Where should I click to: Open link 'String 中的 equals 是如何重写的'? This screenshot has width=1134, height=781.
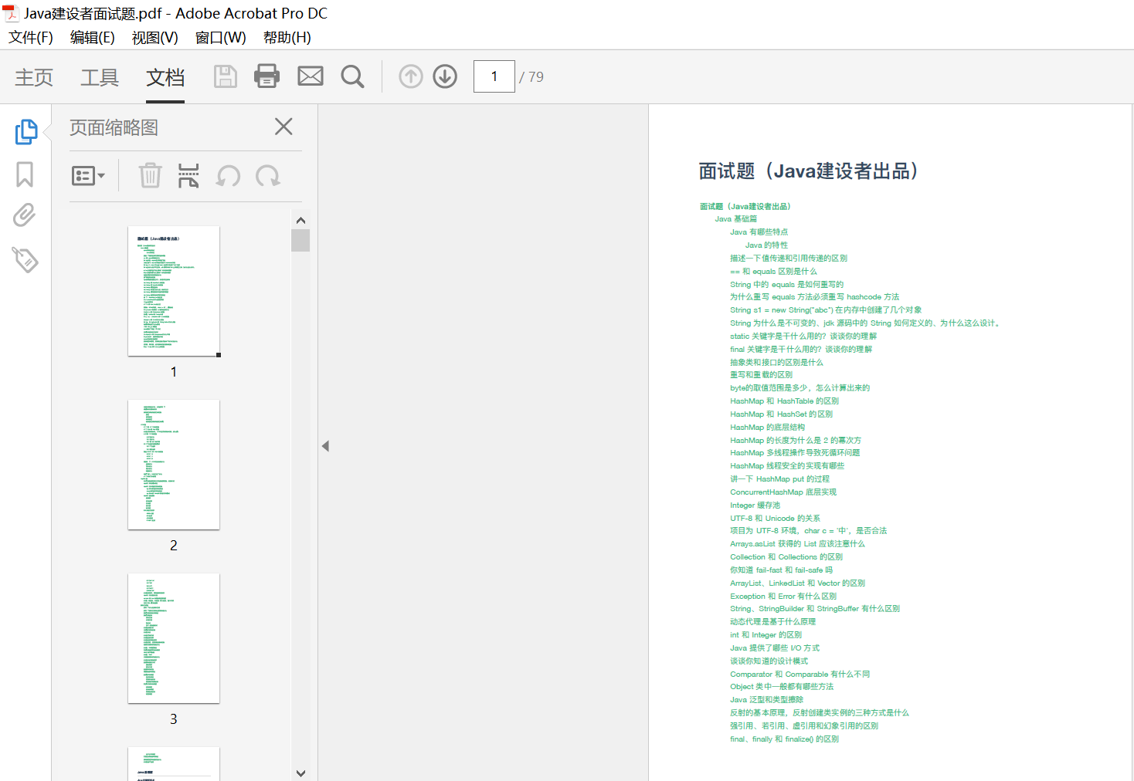[787, 285]
